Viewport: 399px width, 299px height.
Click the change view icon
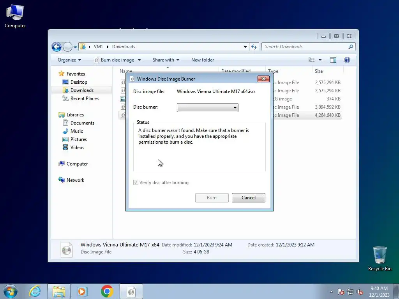coord(312,60)
